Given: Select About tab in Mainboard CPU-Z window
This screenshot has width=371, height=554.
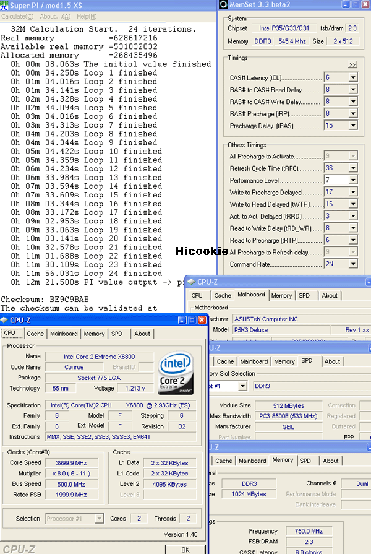Looking at the screenshot, I should [x=330, y=295].
